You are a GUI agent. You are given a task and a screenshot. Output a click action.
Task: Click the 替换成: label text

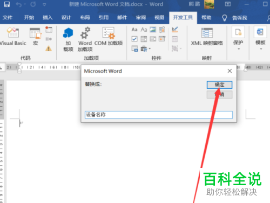point(93,84)
